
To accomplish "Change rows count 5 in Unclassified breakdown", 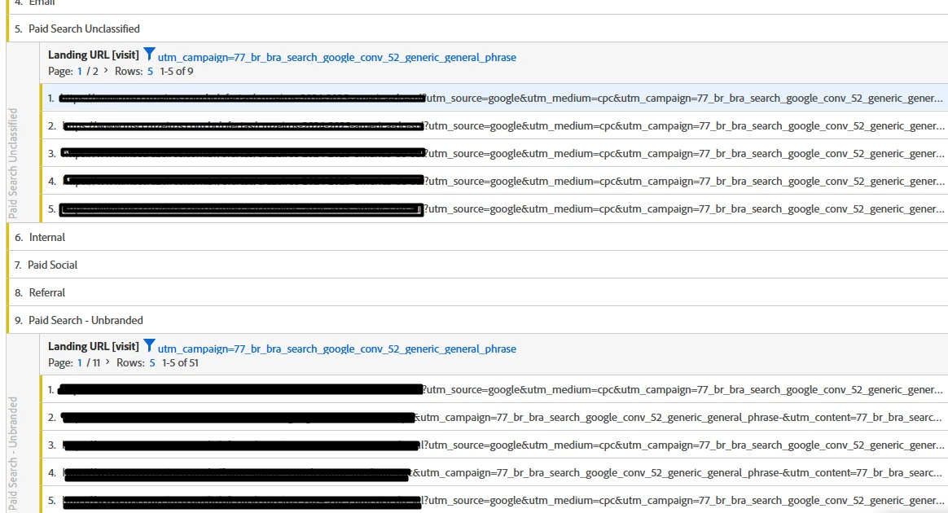I will coord(150,72).
